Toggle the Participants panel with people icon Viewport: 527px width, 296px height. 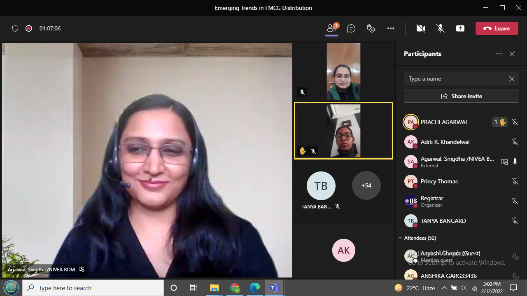(x=331, y=28)
